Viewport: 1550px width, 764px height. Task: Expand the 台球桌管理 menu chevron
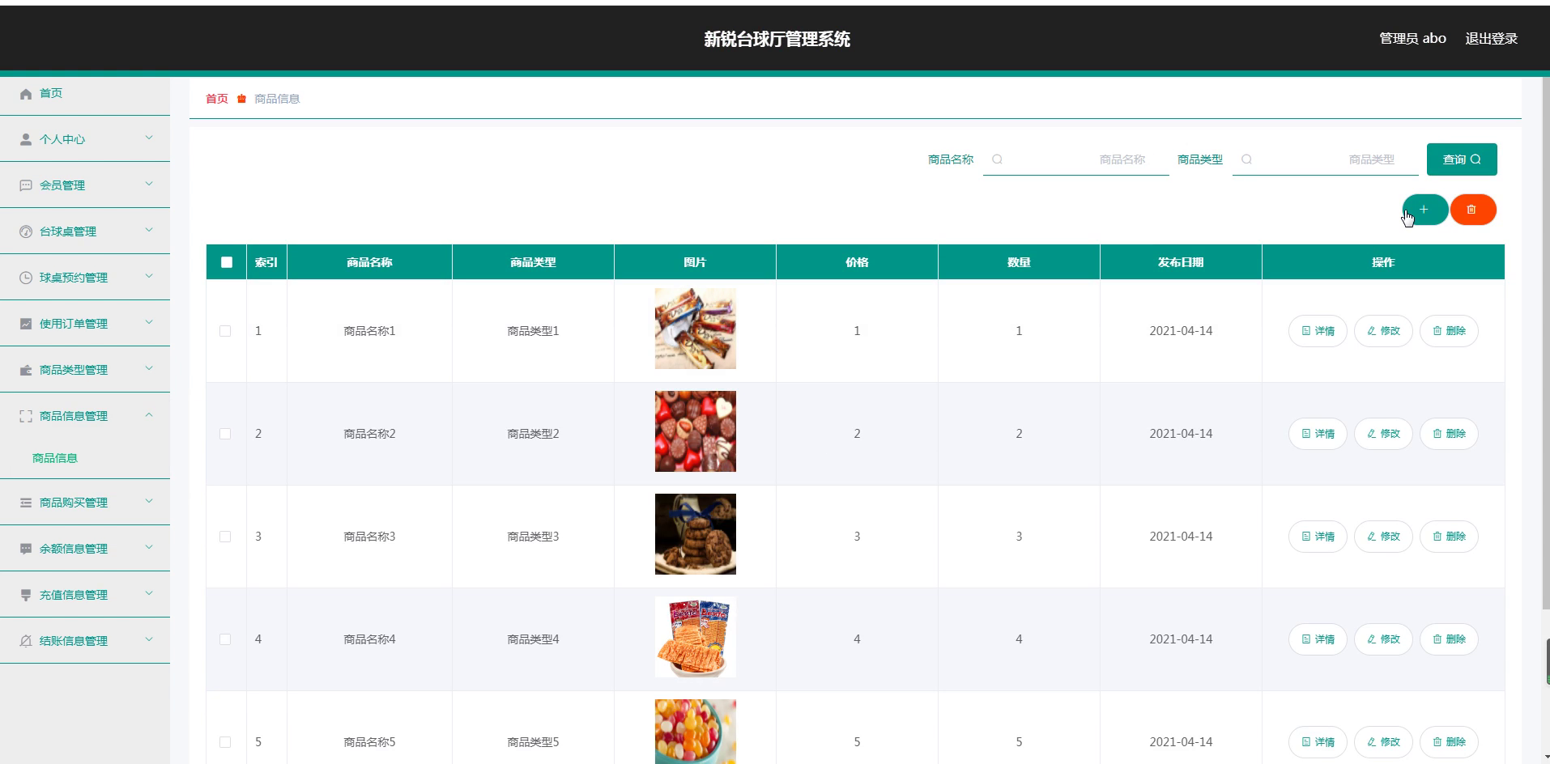point(149,231)
